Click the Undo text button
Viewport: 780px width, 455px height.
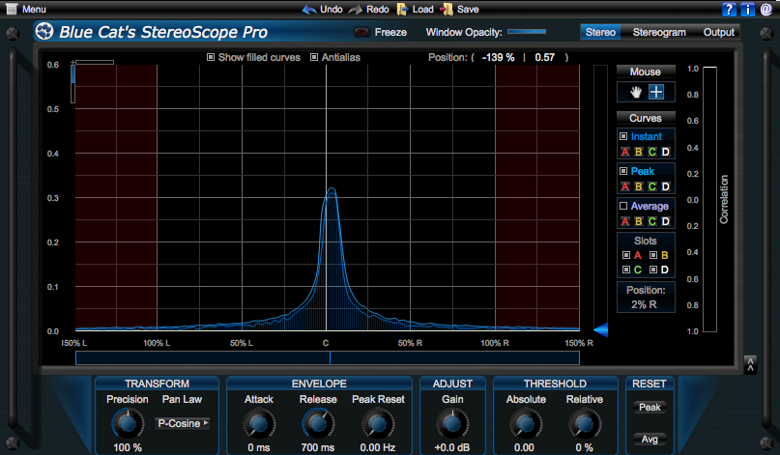[332, 10]
